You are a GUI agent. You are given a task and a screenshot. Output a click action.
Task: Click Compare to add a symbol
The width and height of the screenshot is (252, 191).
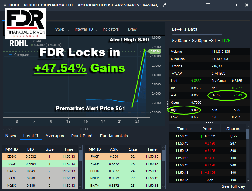click(23, 55)
